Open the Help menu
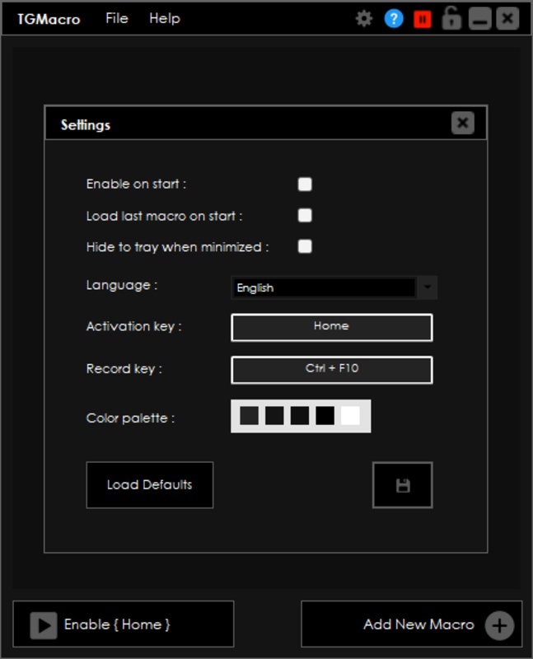This screenshot has width=533, height=659. pyautogui.click(x=165, y=18)
